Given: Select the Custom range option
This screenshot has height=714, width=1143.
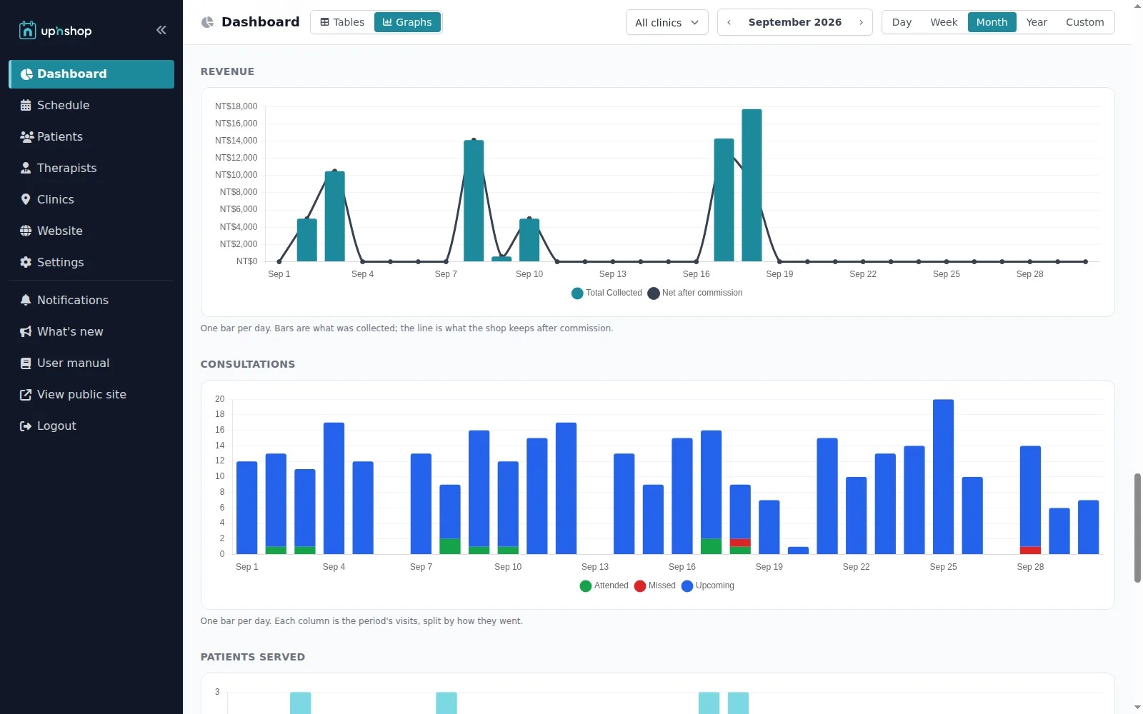Looking at the screenshot, I should (1084, 22).
